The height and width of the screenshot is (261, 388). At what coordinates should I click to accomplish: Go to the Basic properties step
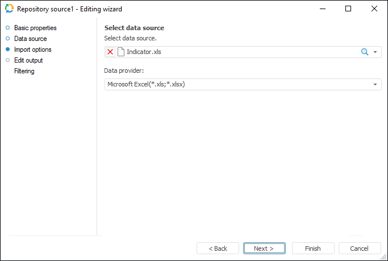tap(35, 28)
